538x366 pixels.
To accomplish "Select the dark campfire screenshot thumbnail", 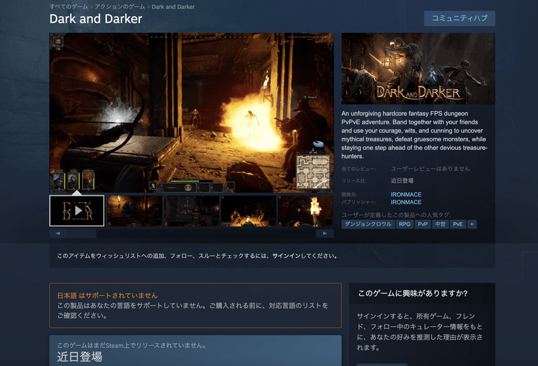I will pos(249,211).
